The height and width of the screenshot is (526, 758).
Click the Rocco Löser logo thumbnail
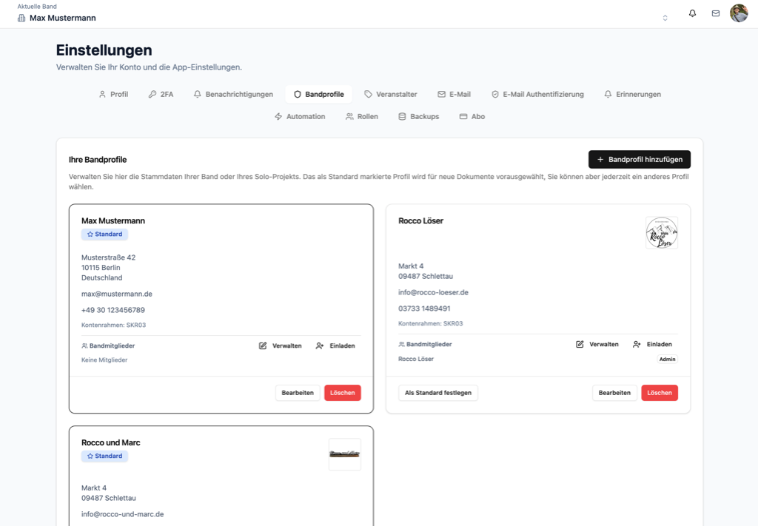click(661, 233)
